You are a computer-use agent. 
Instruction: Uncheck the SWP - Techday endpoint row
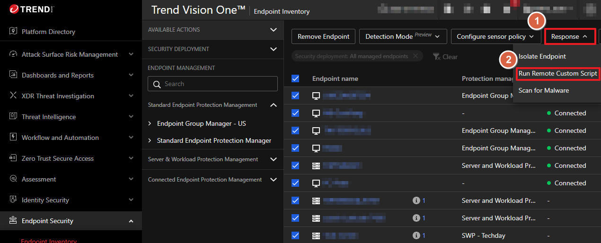[x=295, y=235]
